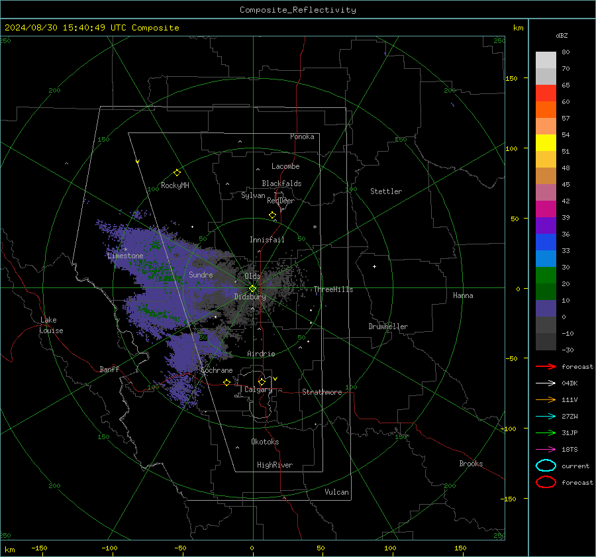Click the HighRiver city label

pos(275,465)
